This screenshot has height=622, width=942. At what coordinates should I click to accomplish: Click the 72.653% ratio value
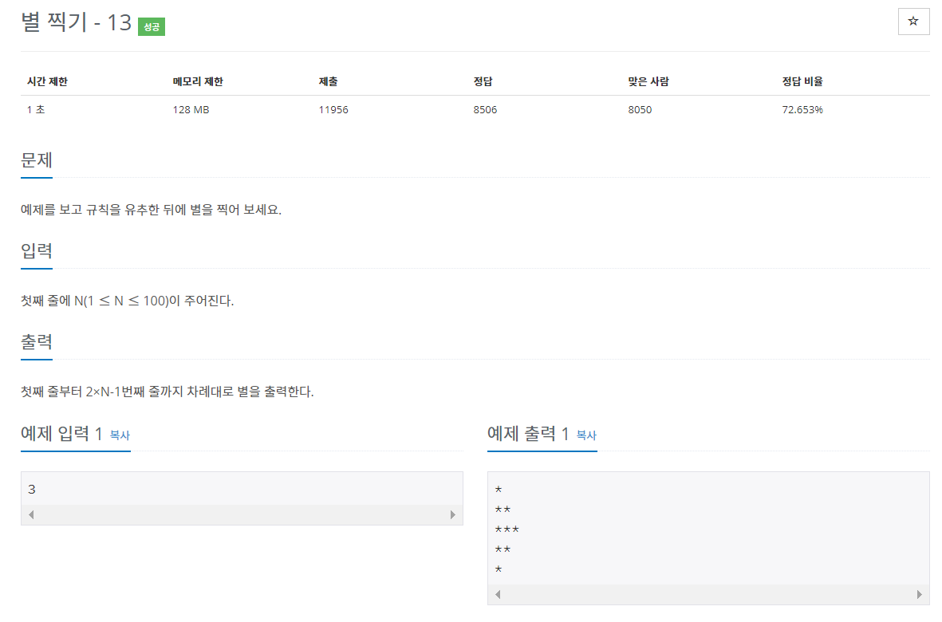(x=802, y=110)
